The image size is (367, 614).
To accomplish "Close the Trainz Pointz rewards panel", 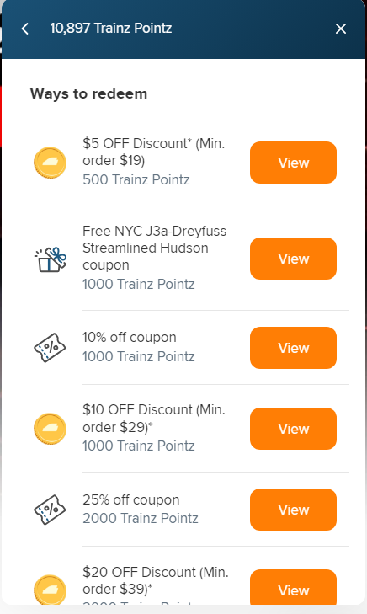I will [x=341, y=29].
